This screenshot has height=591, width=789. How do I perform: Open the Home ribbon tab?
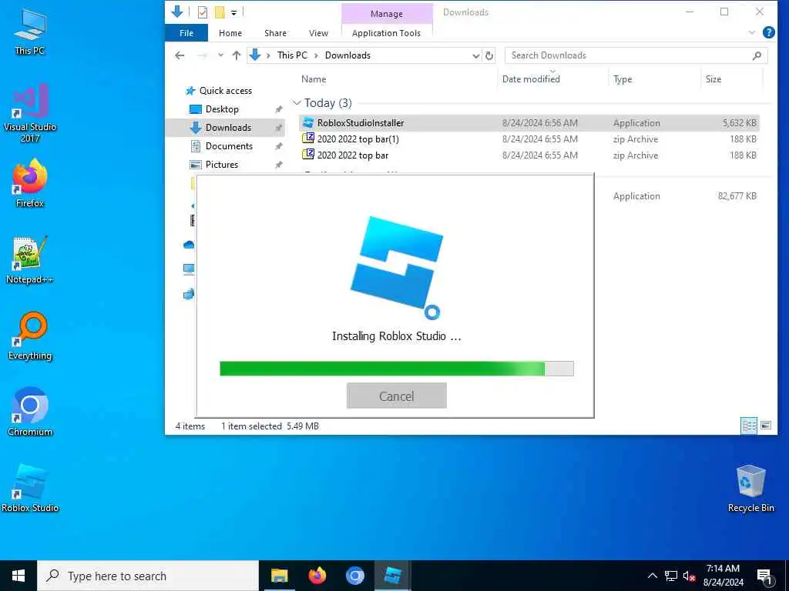pos(230,32)
